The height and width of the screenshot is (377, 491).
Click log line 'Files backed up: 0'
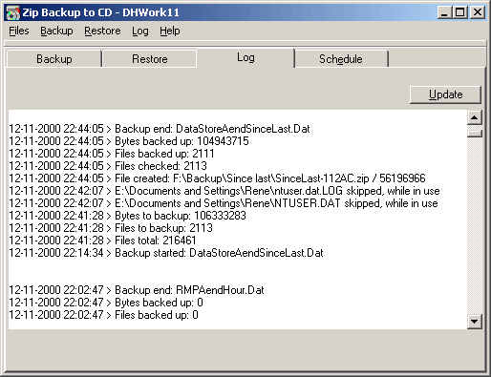tap(103, 315)
